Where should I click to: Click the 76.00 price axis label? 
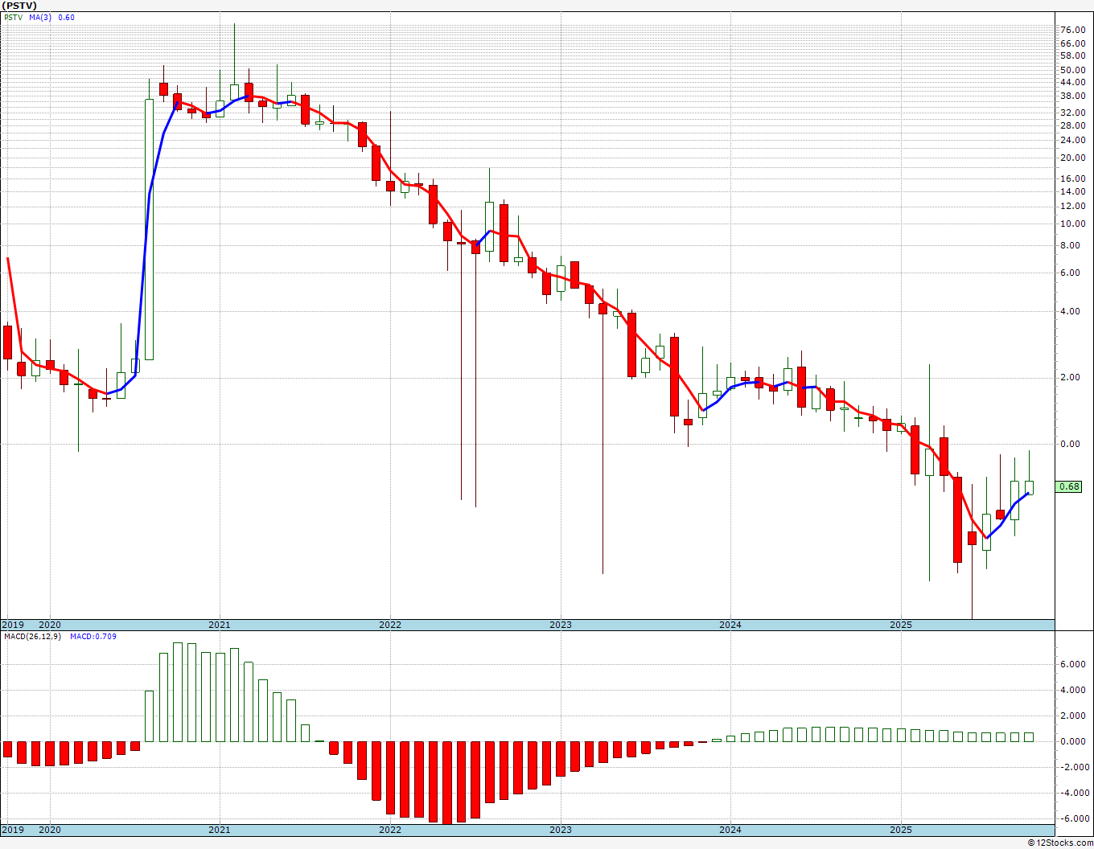[1074, 30]
